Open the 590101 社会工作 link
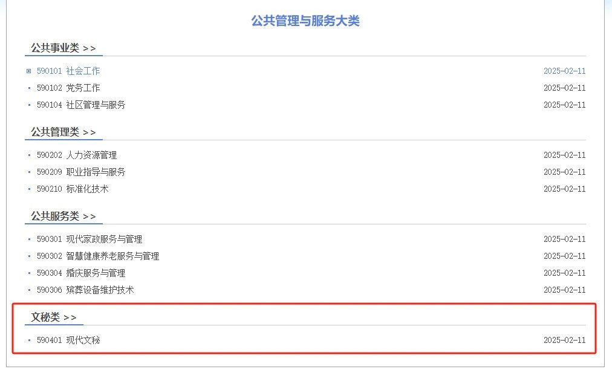 68,71
